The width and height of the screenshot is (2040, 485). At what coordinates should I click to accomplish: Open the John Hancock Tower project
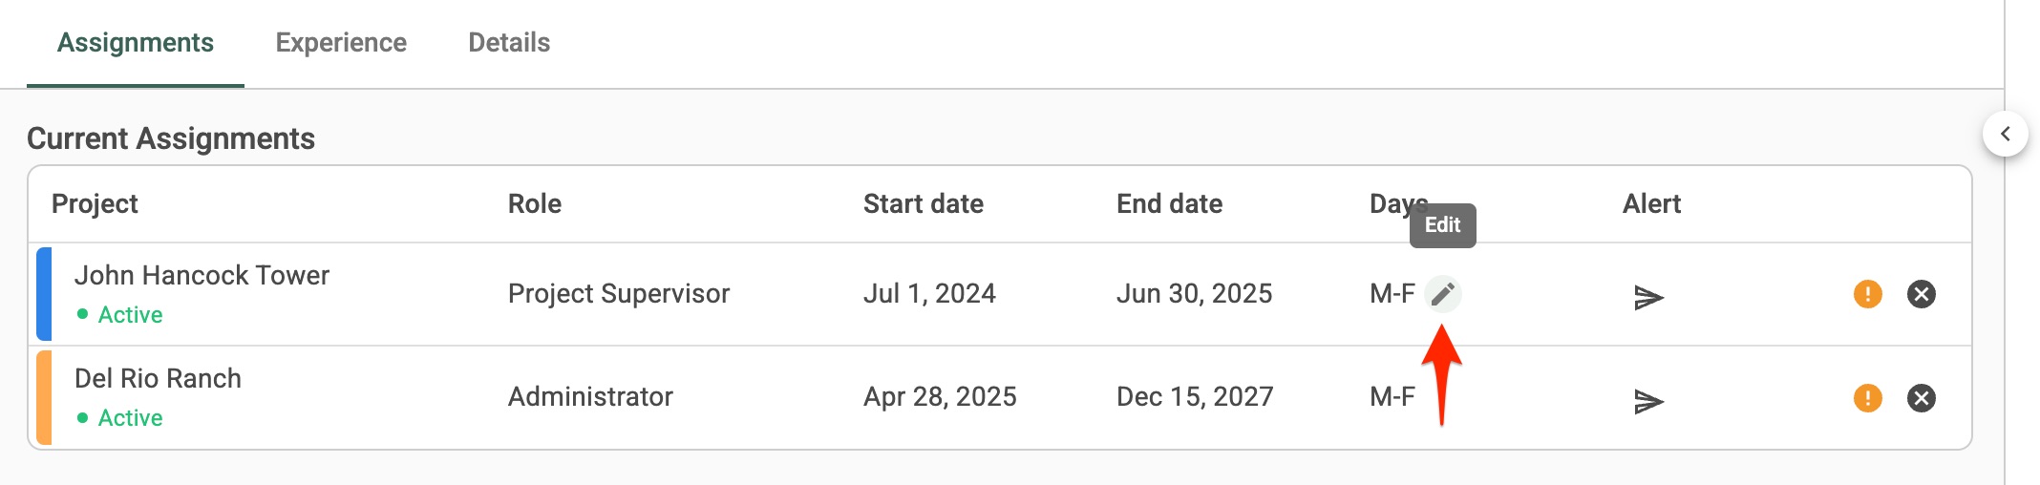[x=202, y=275]
